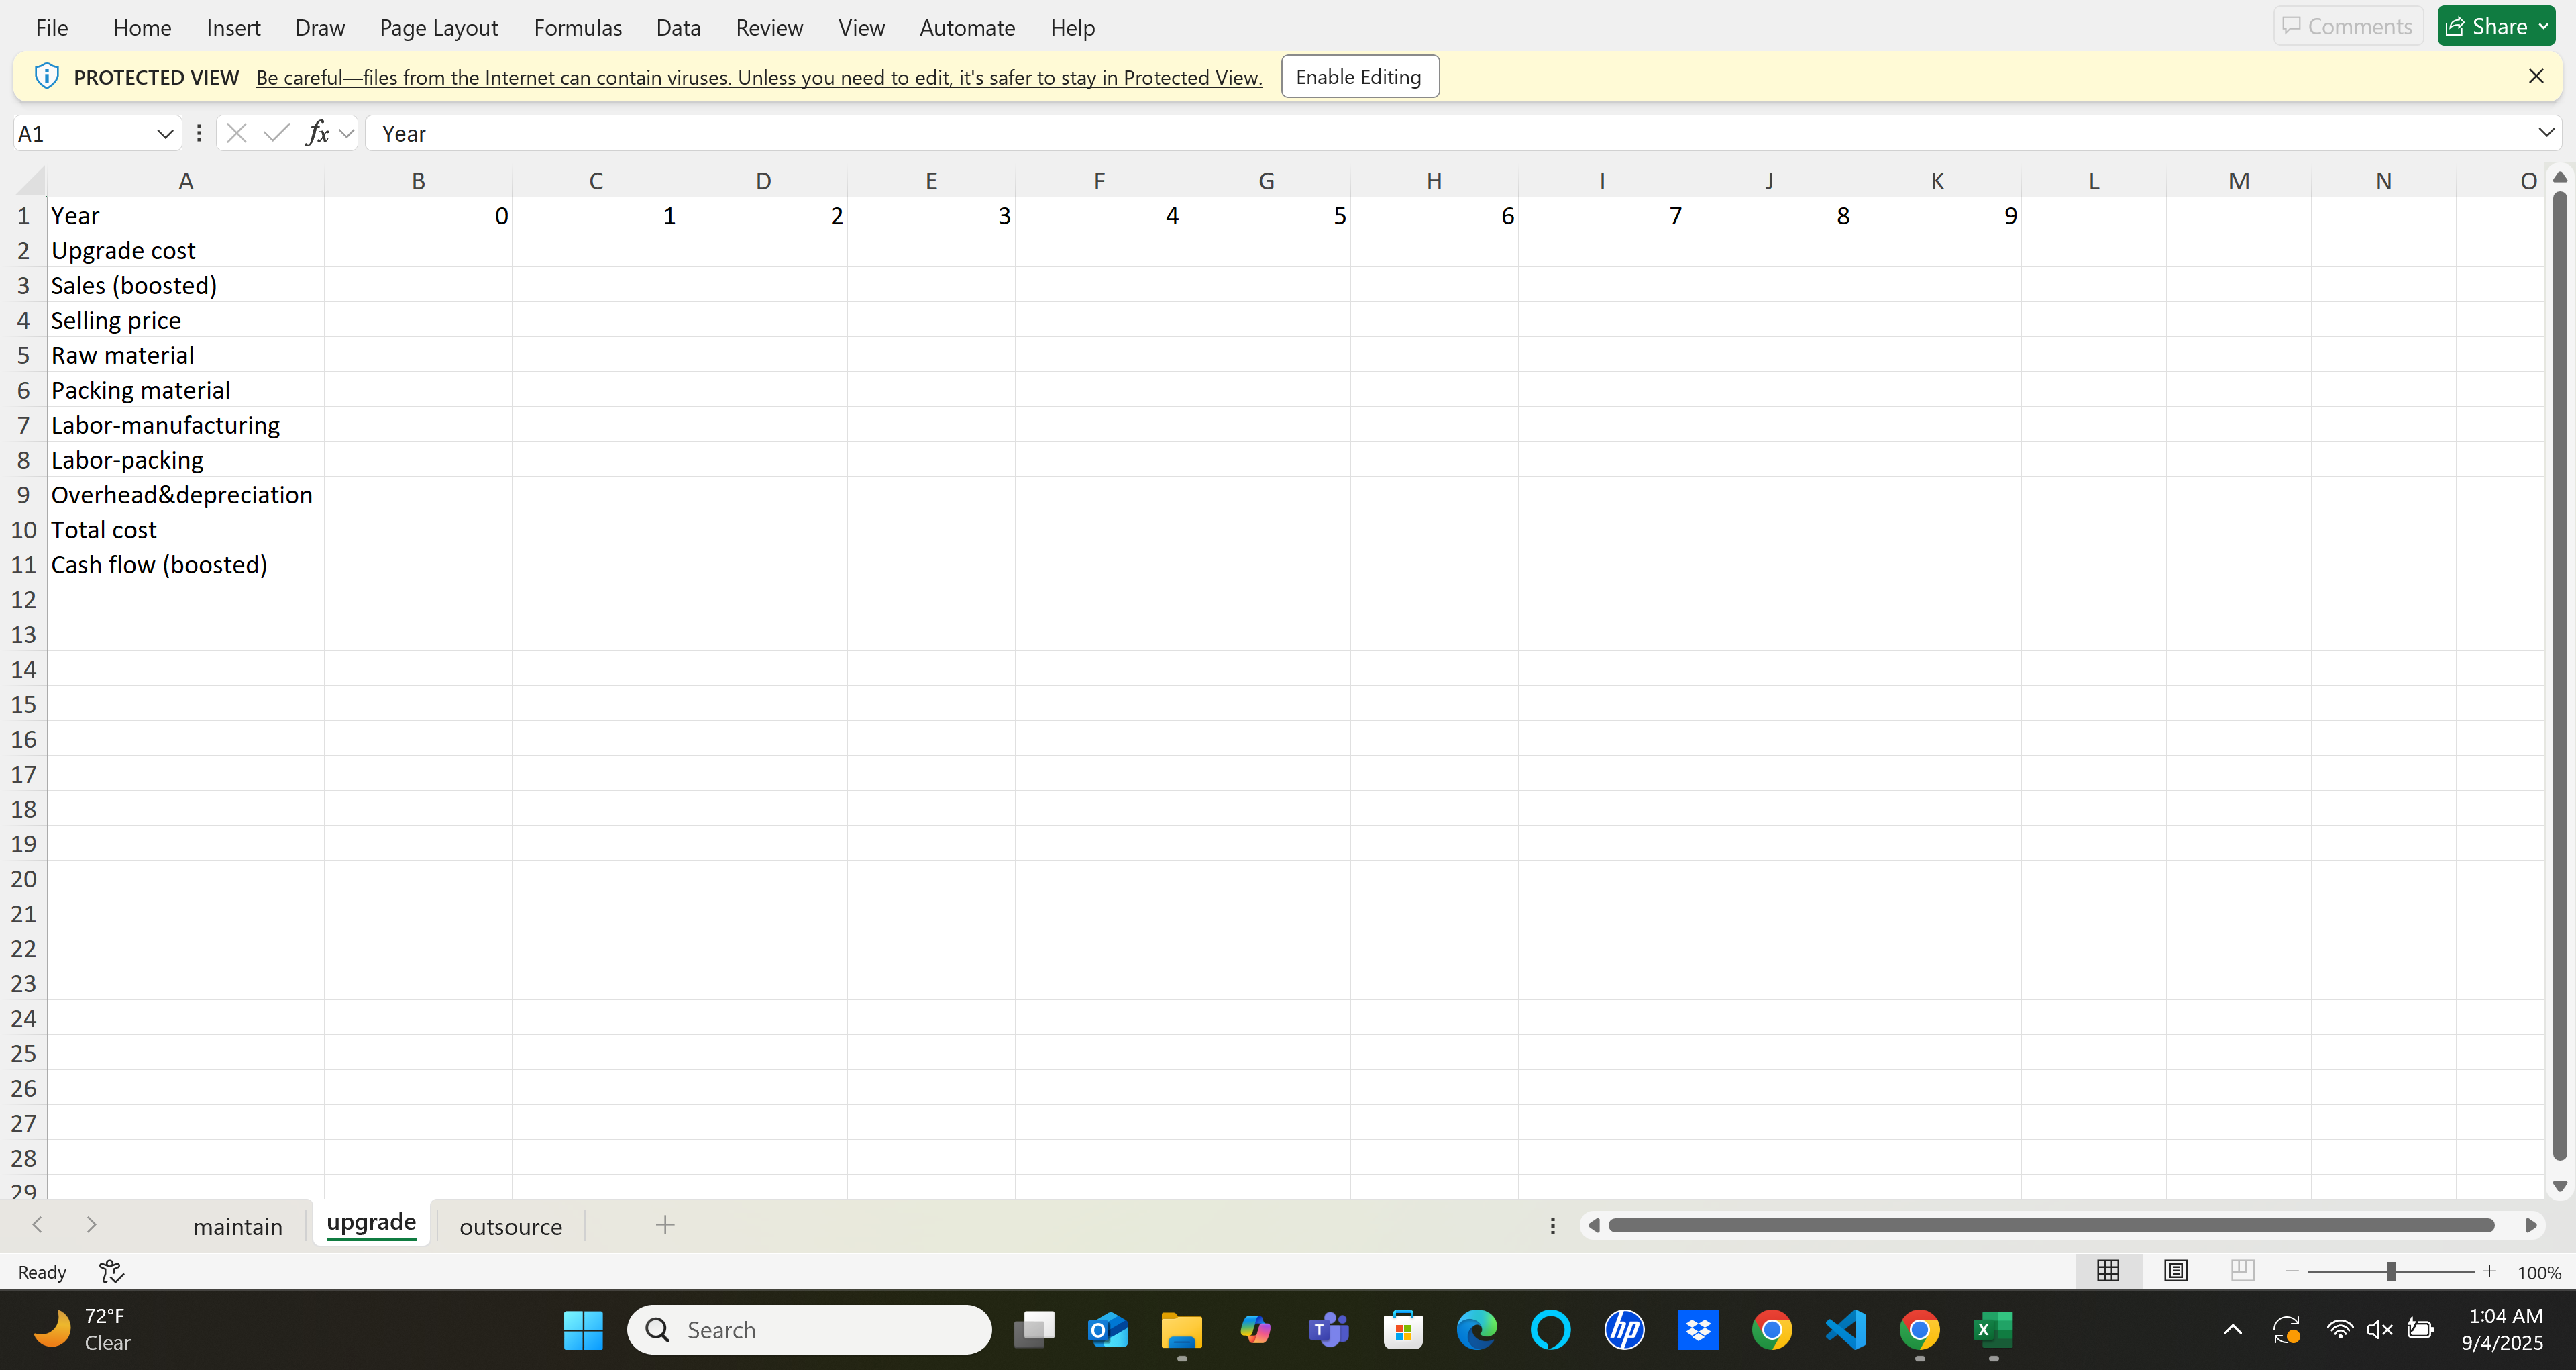Adjust the zoom slider
The width and height of the screenshot is (2576, 1370).
coord(2392,1270)
